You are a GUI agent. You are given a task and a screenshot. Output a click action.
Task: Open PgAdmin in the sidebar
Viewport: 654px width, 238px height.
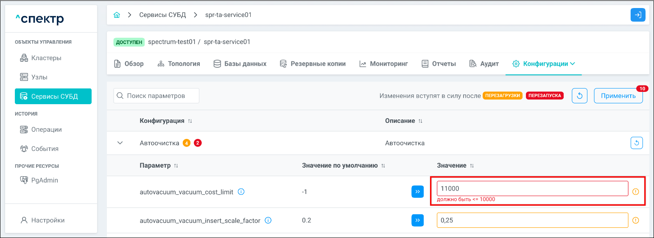pyautogui.click(x=45, y=180)
